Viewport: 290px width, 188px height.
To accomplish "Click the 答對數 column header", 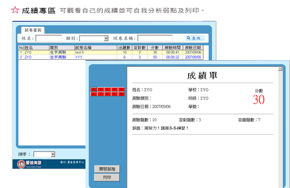I will click(x=140, y=48).
